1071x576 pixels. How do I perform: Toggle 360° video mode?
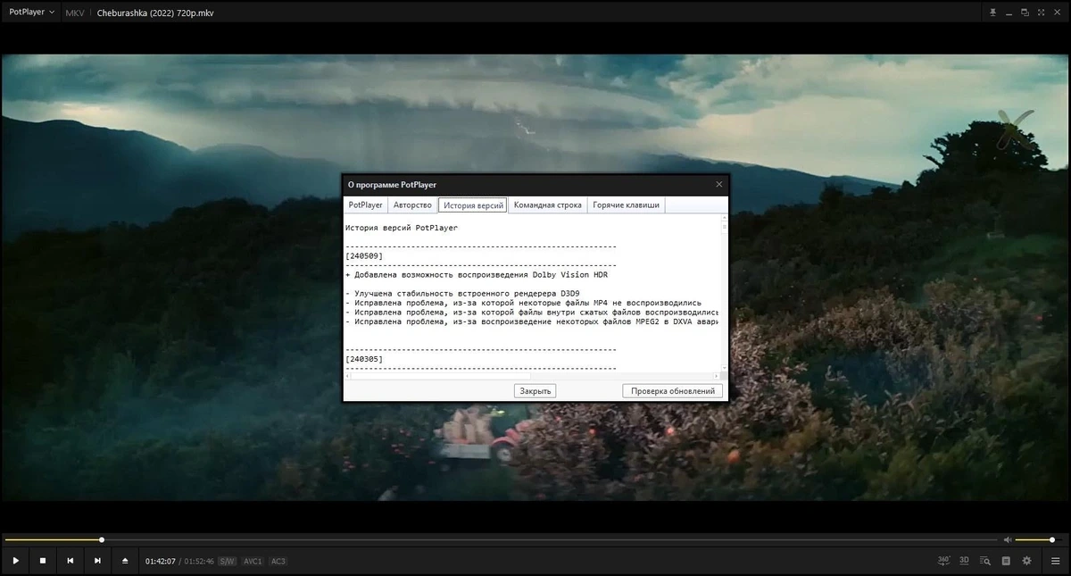click(x=944, y=561)
